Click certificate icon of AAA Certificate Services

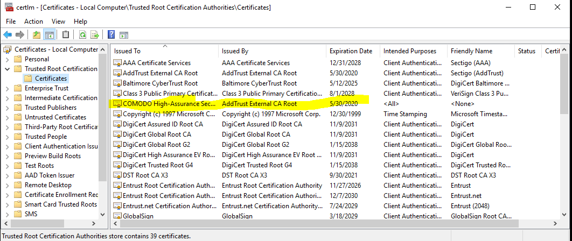point(117,63)
